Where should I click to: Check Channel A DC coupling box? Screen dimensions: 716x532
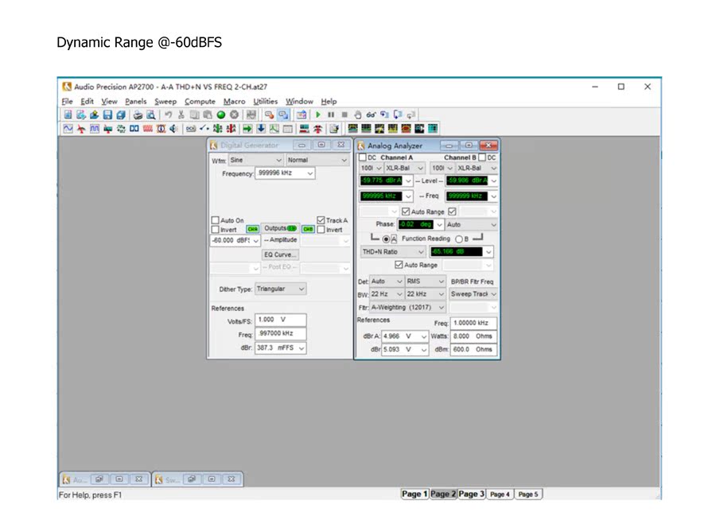pos(363,157)
